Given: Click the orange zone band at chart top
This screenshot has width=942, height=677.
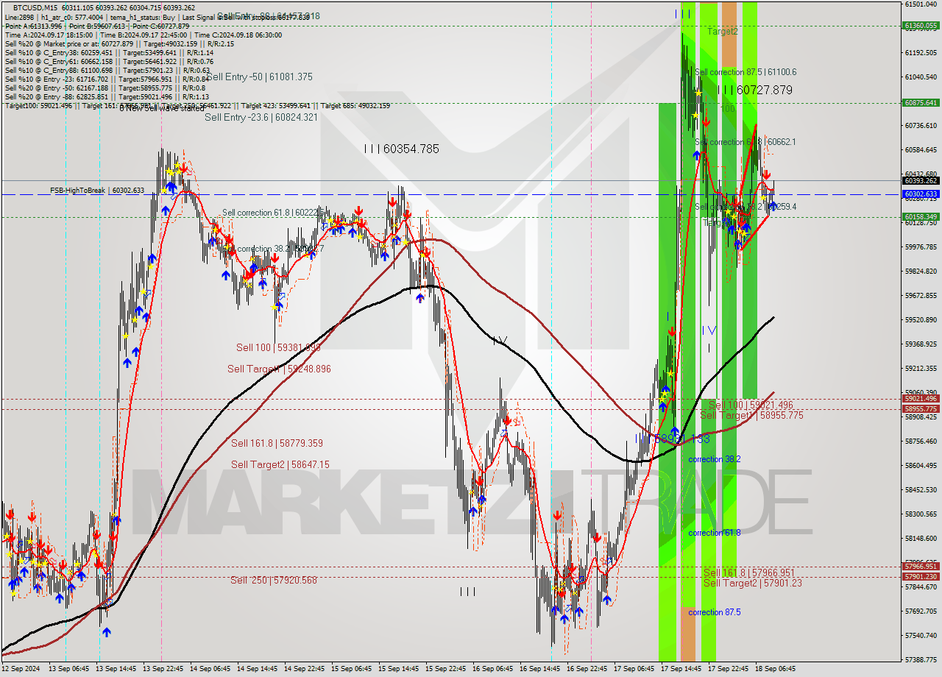Looking at the screenshot, I should click(729, 33).
